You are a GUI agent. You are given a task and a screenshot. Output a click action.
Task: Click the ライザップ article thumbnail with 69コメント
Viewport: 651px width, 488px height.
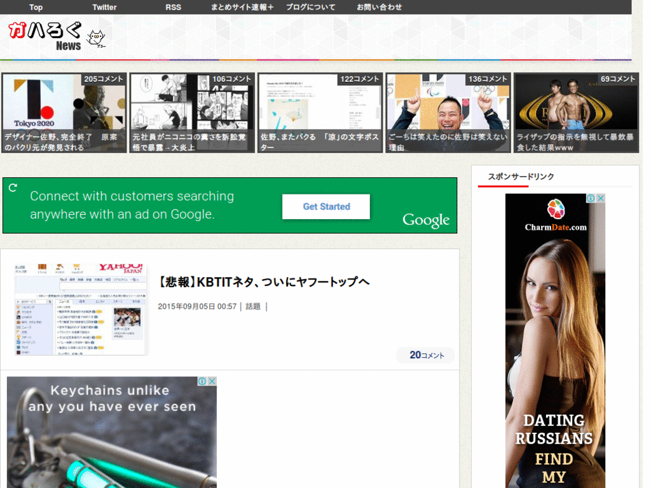(575, 112)
